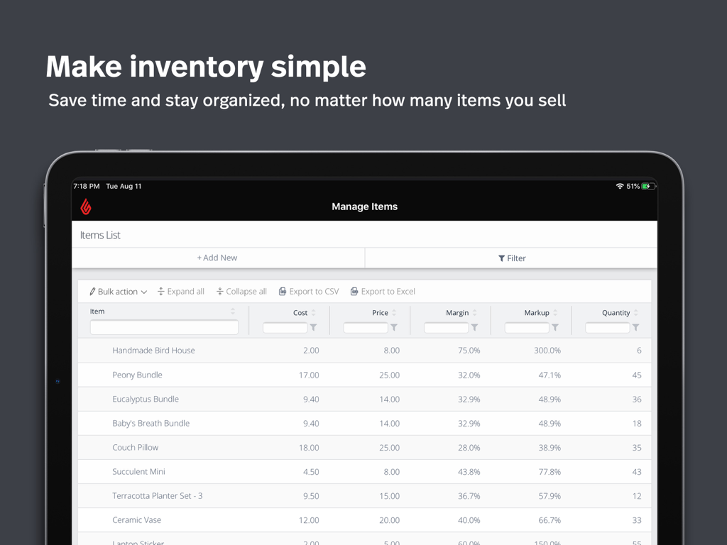Open the Bulk action dropdown
Viewport: 727px width, 545px height.
click(x=118, y=291)
